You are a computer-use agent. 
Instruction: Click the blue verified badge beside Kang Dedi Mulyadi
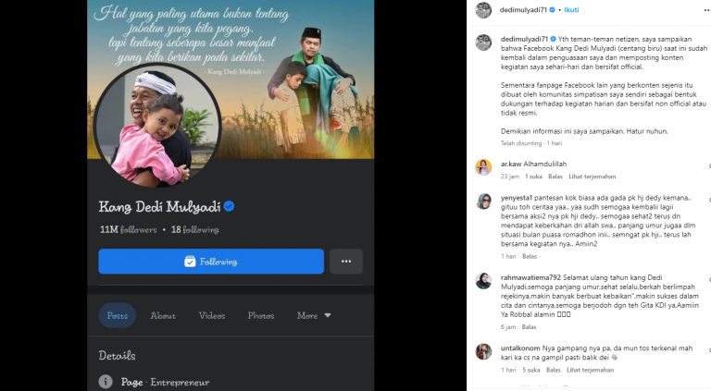229,205
